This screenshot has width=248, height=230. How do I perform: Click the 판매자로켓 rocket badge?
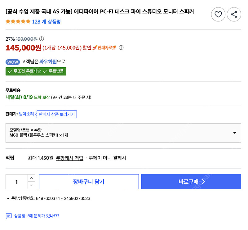pos(106,48)
